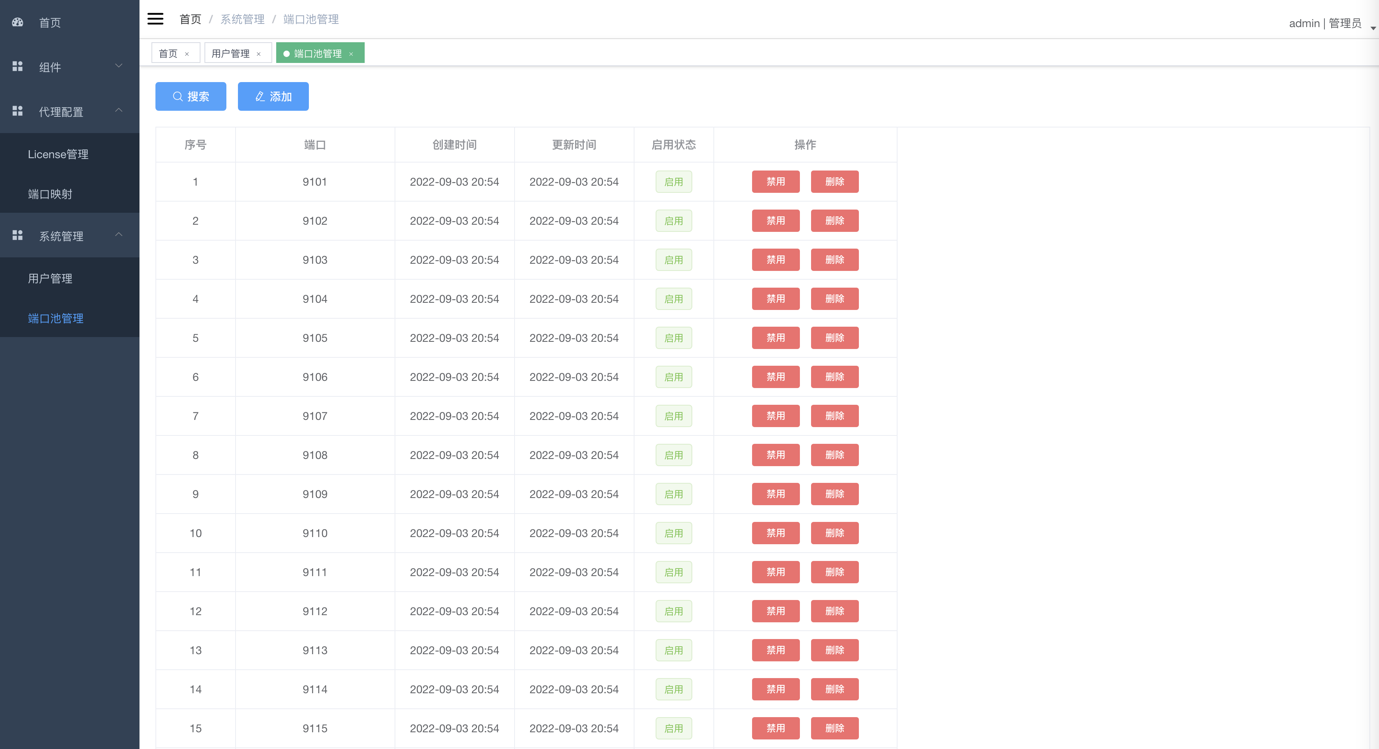1379x749 pixels.
Task: Collapse the 系统管理 menu chevron
Action: coord(119,235)
